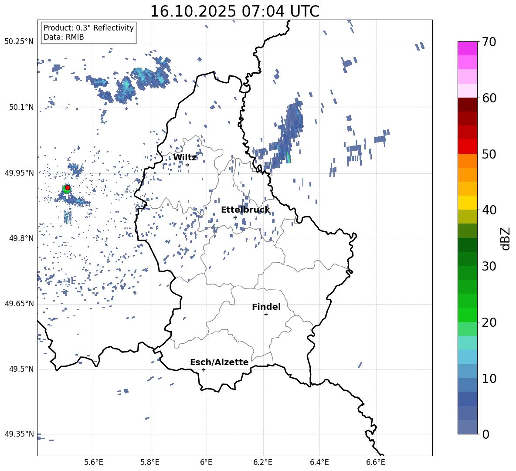The height and width of the screenshot is (471, 516).
Task: Click the yellow 40 dBZ colorbar segment
Action: tap(468, 203)
